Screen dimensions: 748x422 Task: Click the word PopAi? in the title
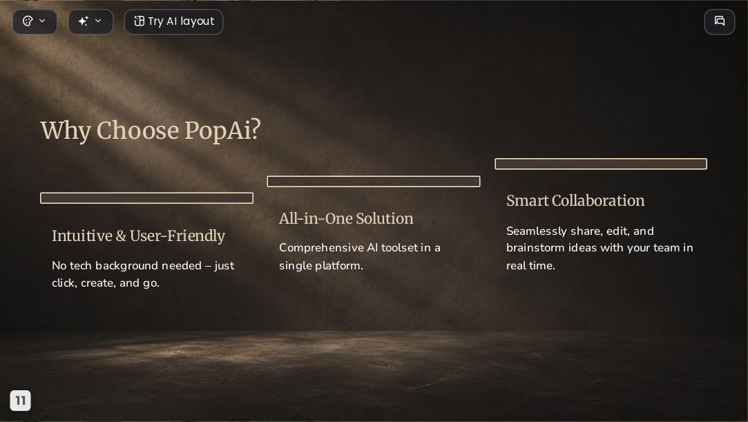click(223, 130)
